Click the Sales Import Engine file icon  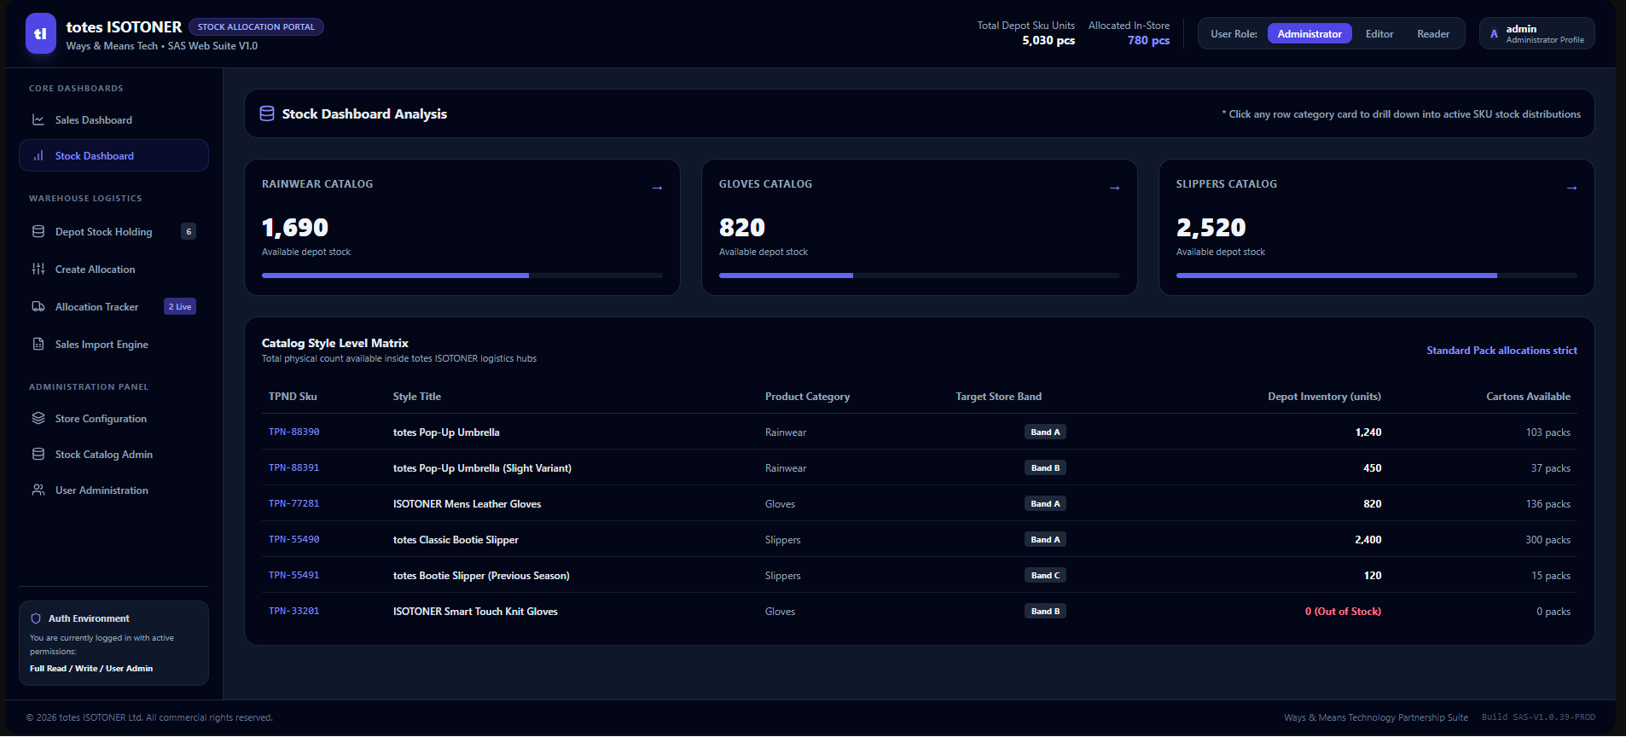pyautogui.click(x=38, y=345)
